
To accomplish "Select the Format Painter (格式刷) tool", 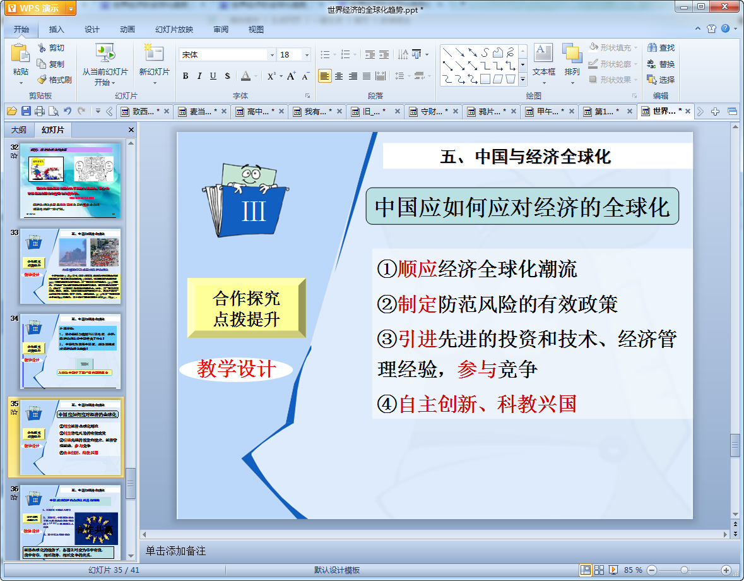I will (x=55, y=80).
